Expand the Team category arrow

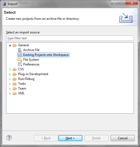tap(10, 89)
